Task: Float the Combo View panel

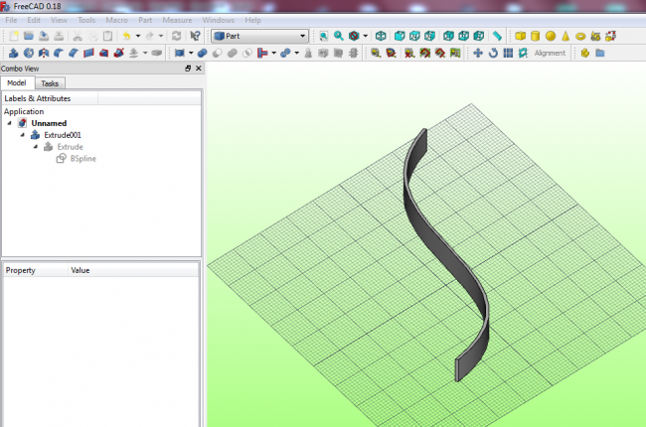Action: (188, 69)
